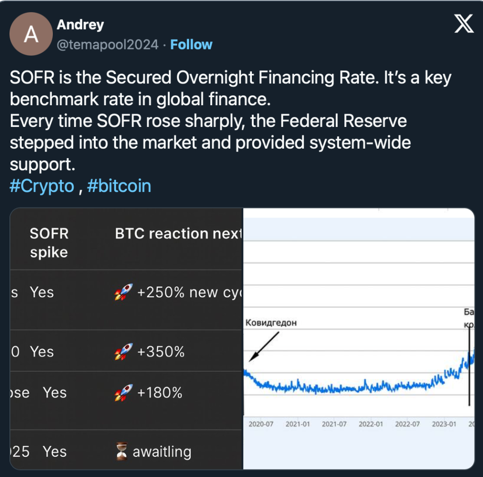Open the #Crypto hashtag
Image resolution: width=483 pixels, height=477 pixels.
click(42, 186)
